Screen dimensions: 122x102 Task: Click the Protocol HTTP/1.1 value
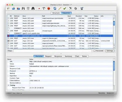pos(33,71)
